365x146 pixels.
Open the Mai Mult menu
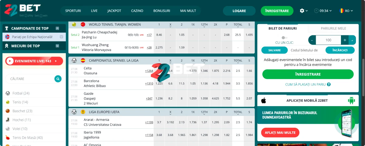188,11
